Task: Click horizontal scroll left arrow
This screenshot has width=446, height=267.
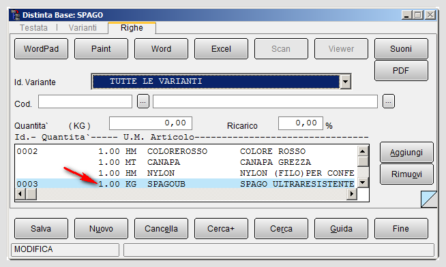Action: [x=20, y=194]
